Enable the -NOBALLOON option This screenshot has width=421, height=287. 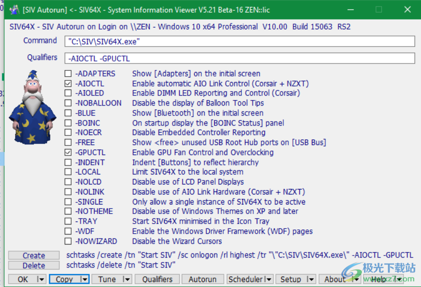[68, 103]
